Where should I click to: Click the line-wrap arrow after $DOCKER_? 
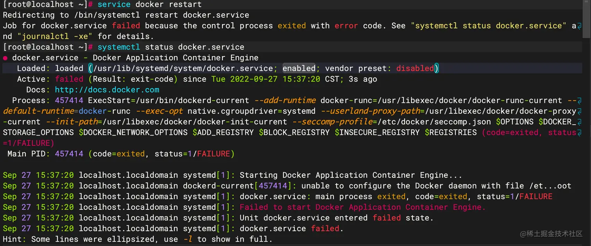point(579,122)
